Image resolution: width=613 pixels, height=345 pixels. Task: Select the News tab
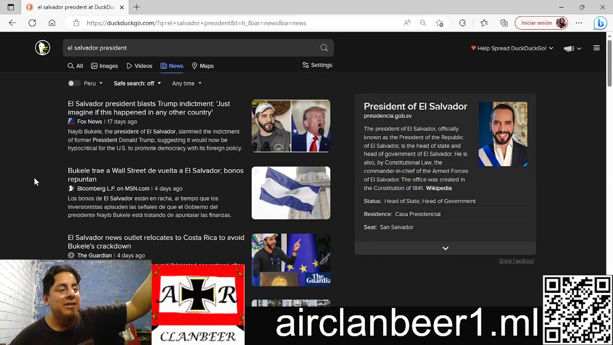coord(172,66)
